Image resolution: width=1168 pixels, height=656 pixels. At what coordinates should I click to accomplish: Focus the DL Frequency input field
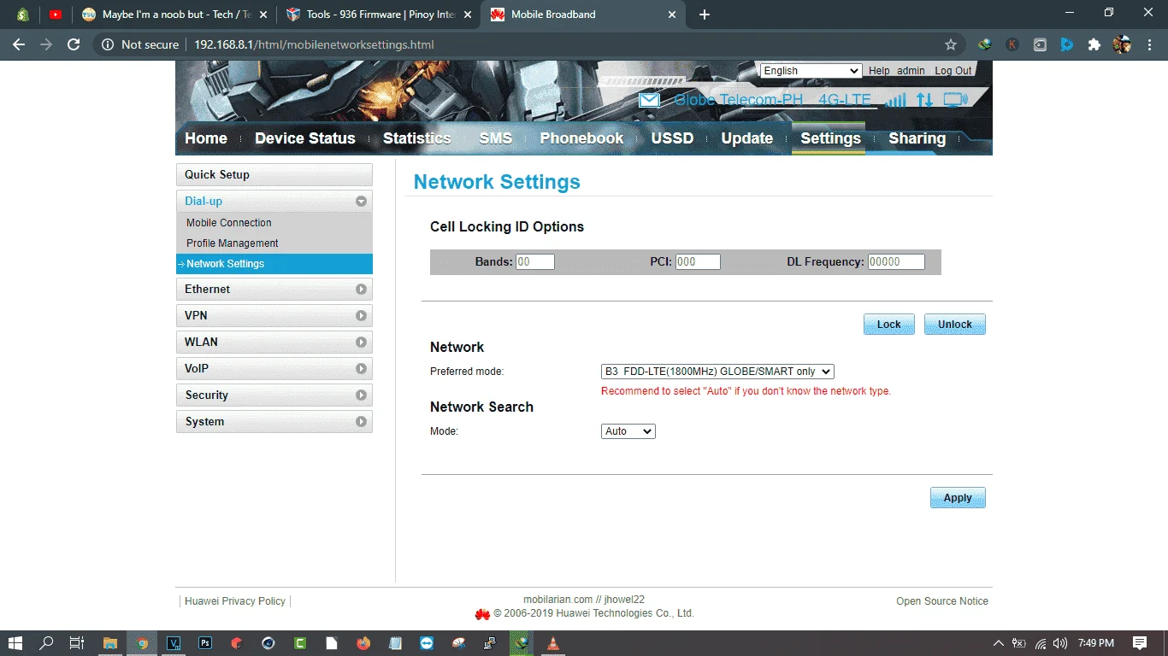point(896,262)
